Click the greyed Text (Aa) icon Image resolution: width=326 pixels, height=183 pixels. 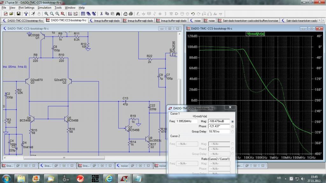click(x=215, y=14)
